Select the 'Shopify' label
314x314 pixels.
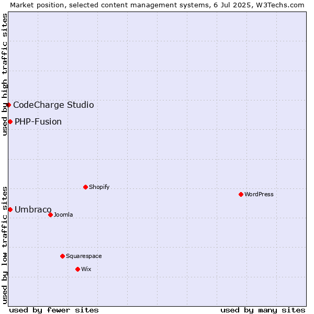(99, 187)
